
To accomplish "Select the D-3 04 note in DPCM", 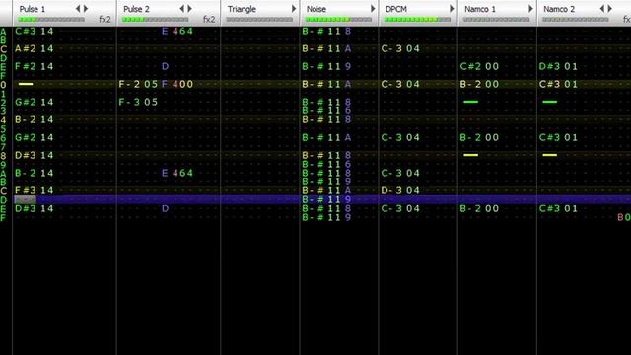I will (400, 190).
